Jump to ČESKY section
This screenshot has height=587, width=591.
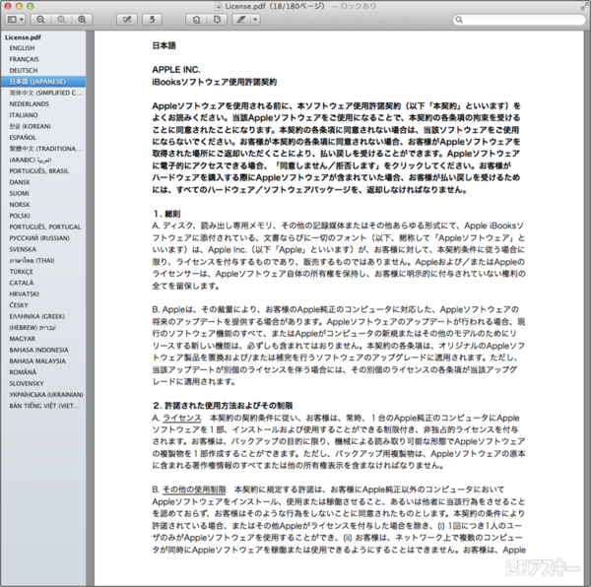(19, 304)
